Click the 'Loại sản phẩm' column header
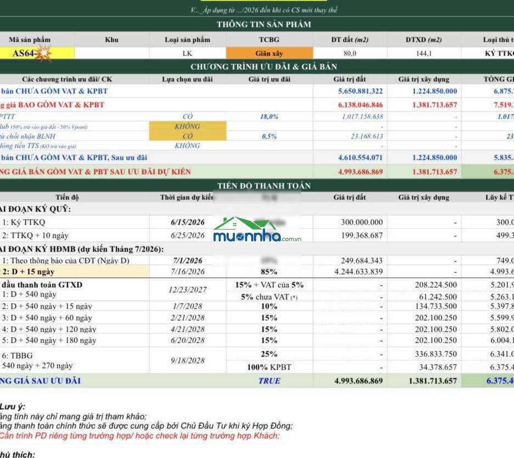Viewport: 514px width, 458px height. (187, 40)
